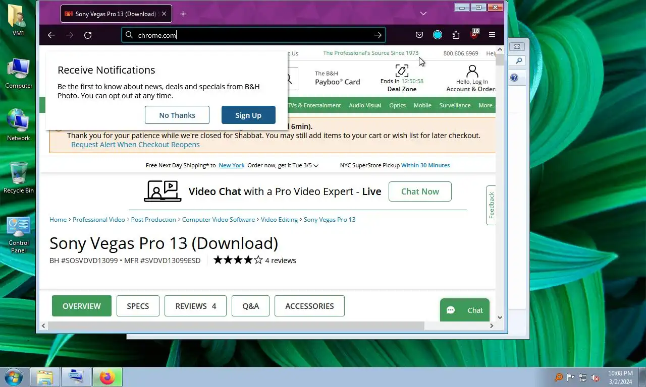Screen dimensions: 646x387
Task: Click the forward navigation arrow
Action: [x=70, y=35]
